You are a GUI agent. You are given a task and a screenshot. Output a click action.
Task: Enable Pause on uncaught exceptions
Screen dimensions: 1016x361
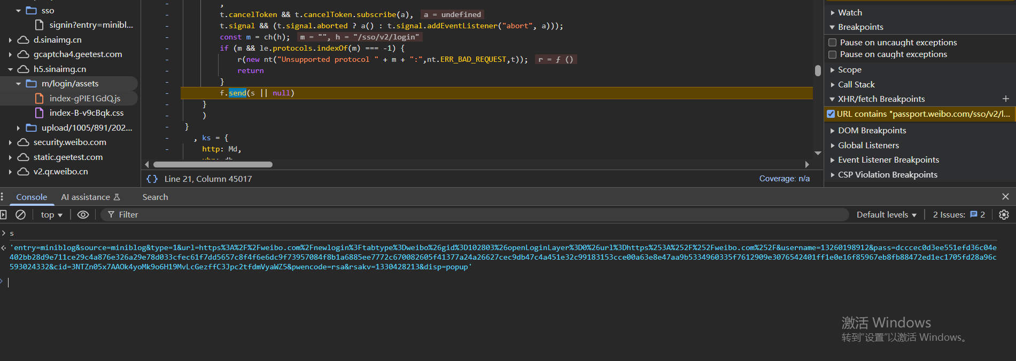[832, 43]
